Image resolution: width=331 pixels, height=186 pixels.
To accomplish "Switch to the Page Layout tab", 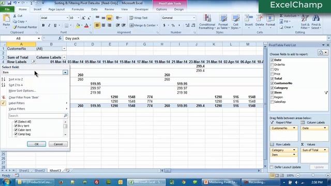I will point(56,9).
